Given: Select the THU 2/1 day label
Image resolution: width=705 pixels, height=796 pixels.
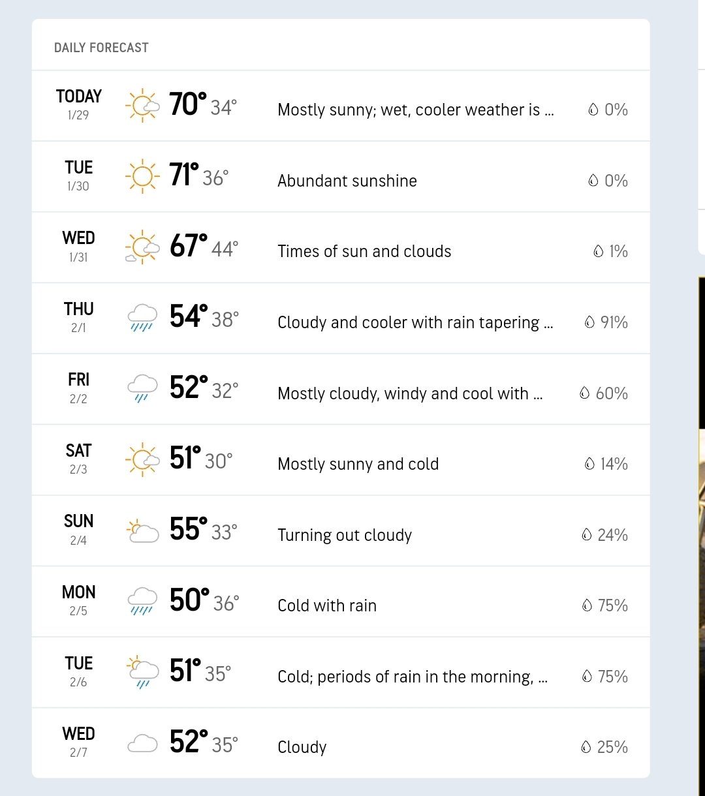Looking at the screenshot, I should 78,316.
